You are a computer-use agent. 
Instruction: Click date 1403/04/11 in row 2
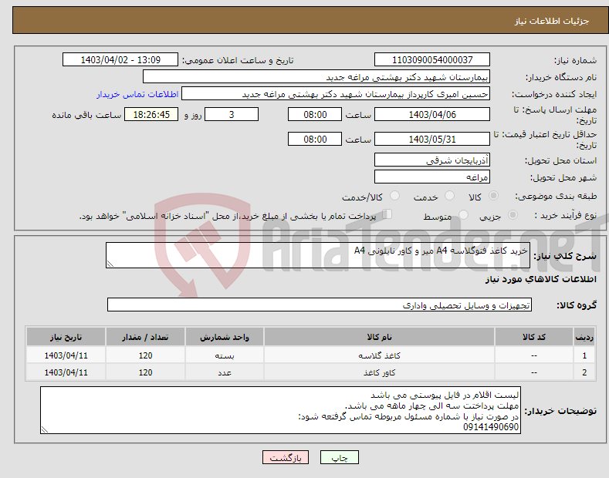coord(66,372)
